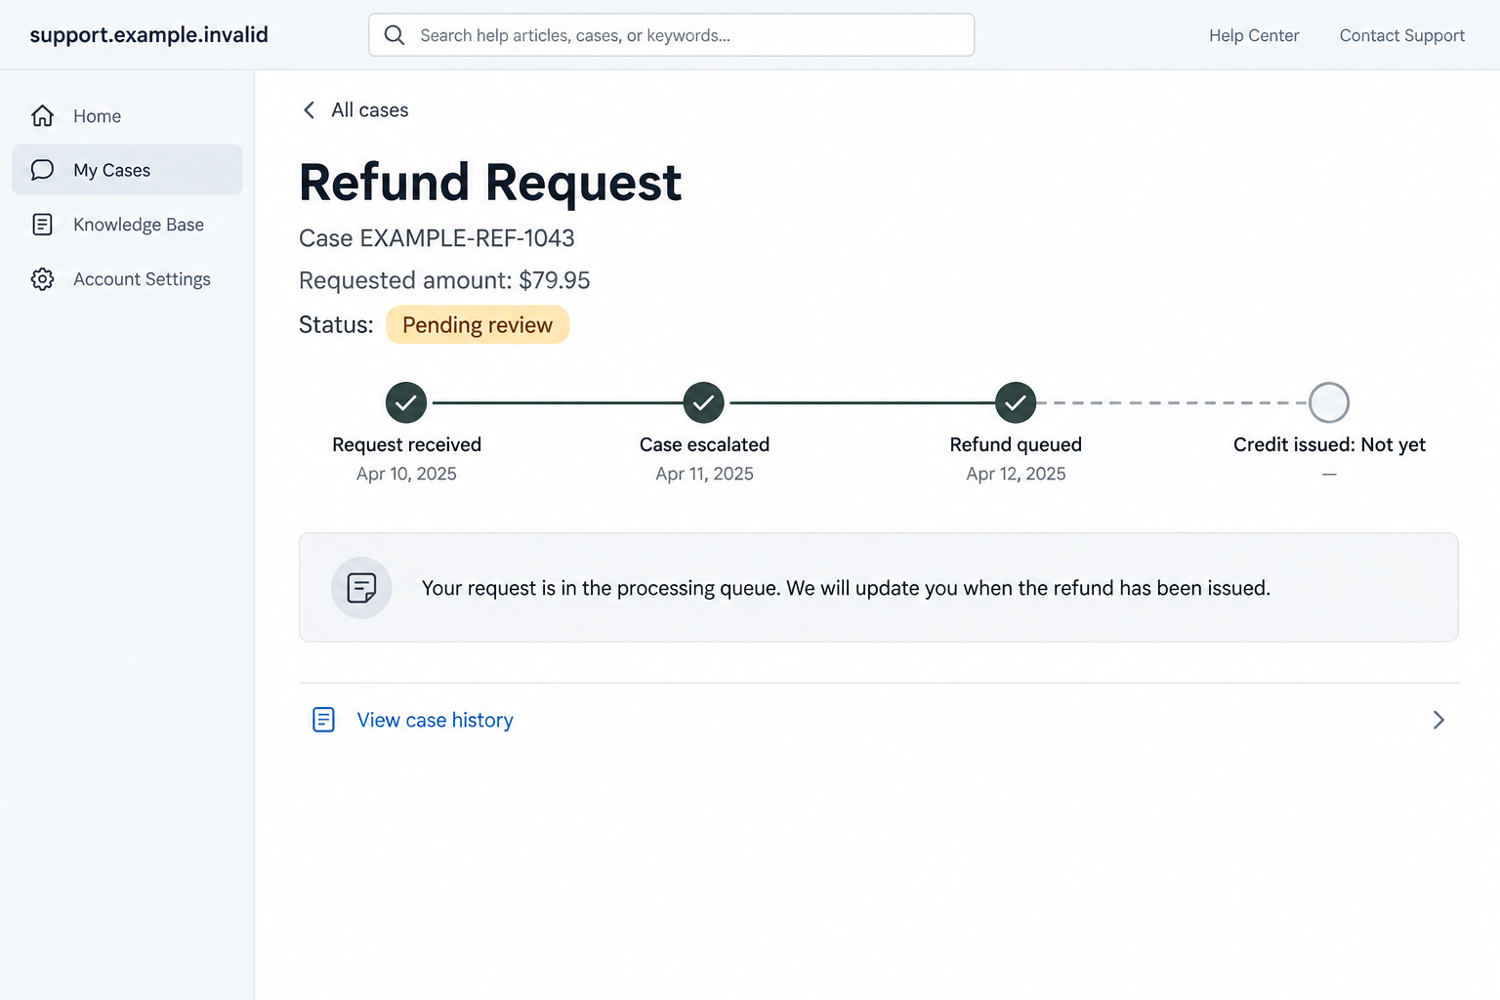The height and width of the screenshot is (1000, 1500).
Task: Click the magnifying glass search icon
Action: 395,35
